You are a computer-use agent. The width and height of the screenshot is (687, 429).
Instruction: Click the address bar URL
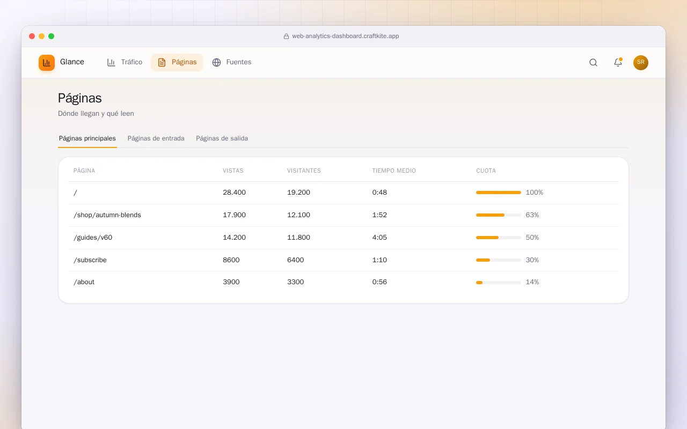(x=345, y=36)
